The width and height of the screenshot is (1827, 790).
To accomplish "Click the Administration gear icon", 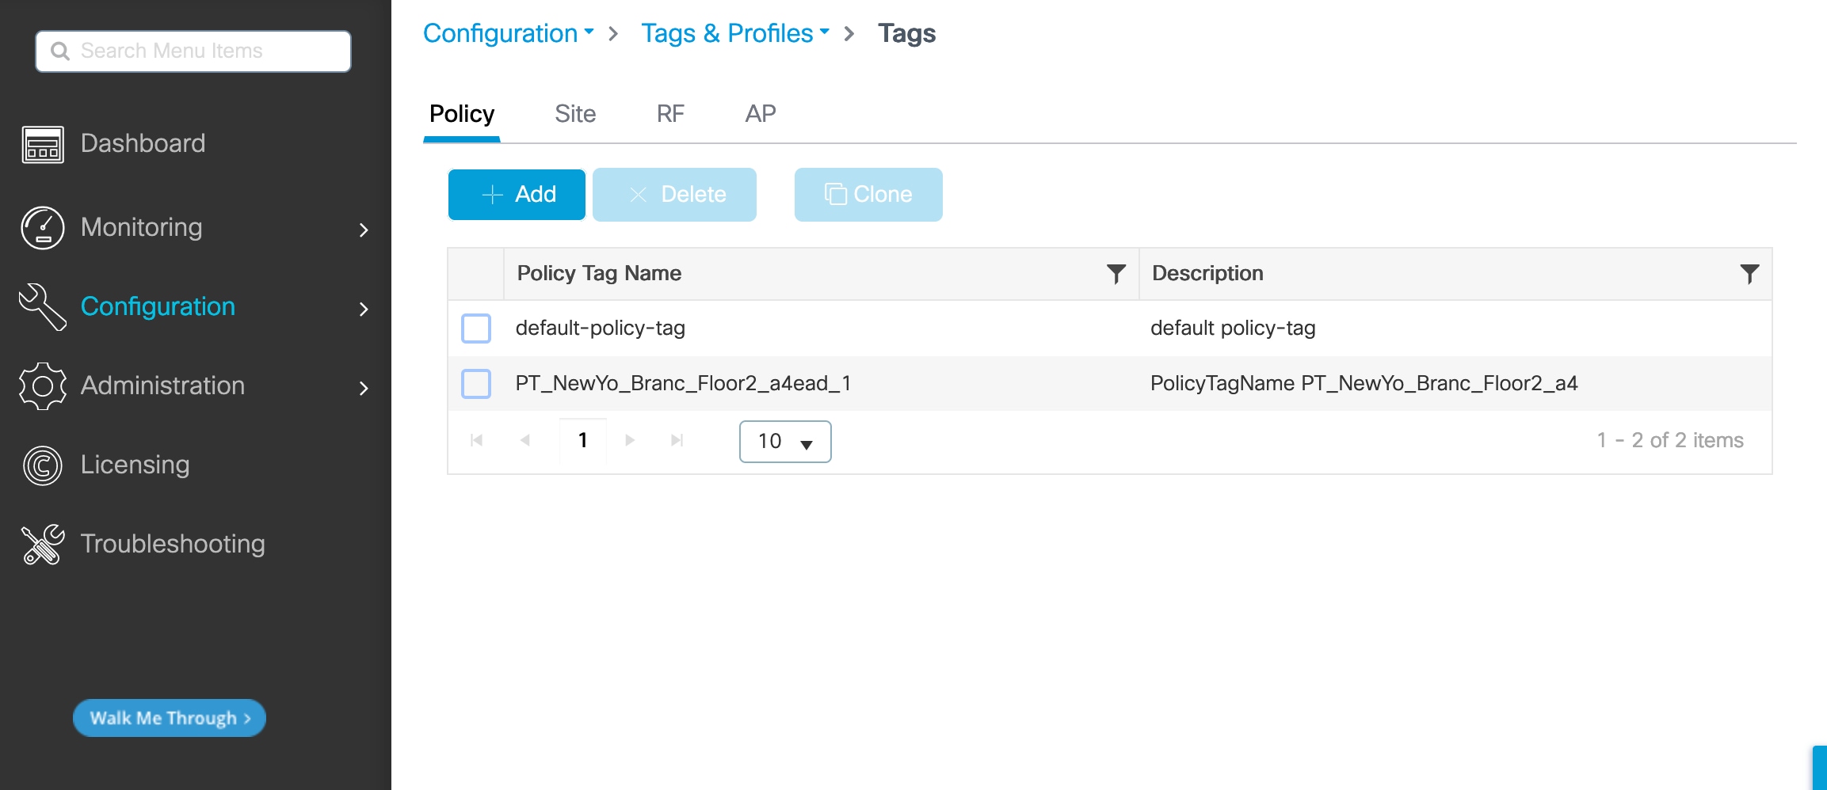I will coord(43,386).
